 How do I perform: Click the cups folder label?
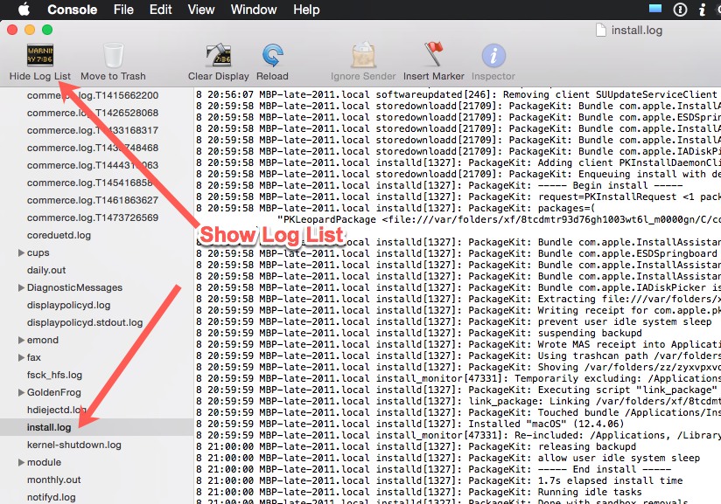[38, 252]
